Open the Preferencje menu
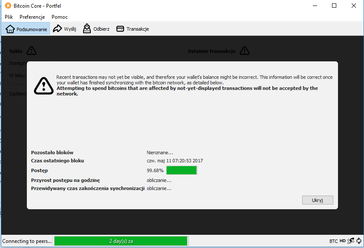364x248 pixels. pos(32,17)
